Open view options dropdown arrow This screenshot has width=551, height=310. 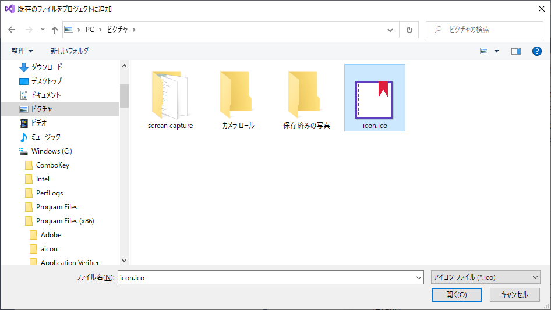tap(496, 51)
